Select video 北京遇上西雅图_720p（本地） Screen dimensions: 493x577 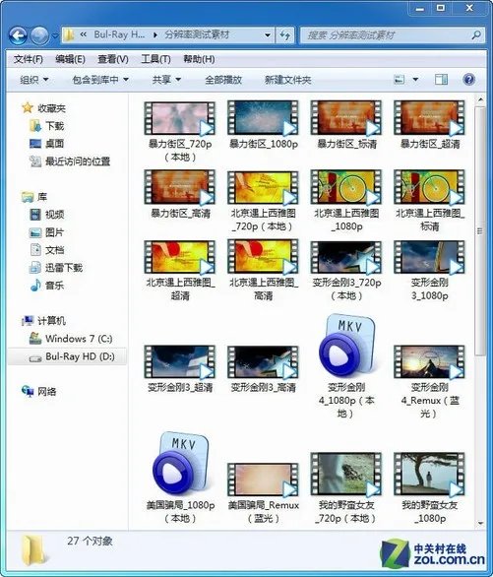click(263, 201)
